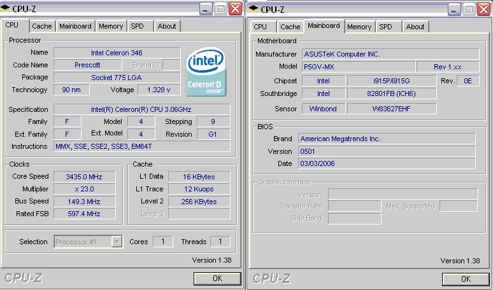
Task: Expand the Processor #1 selection dropdown
Action: click(117, 242)
